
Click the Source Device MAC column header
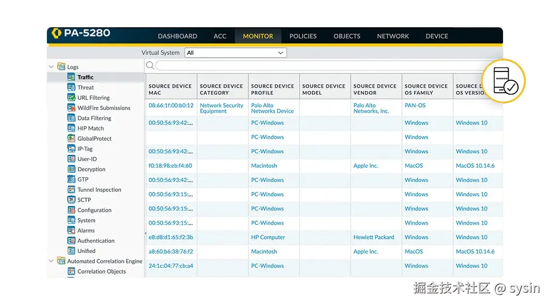point(171,86)
